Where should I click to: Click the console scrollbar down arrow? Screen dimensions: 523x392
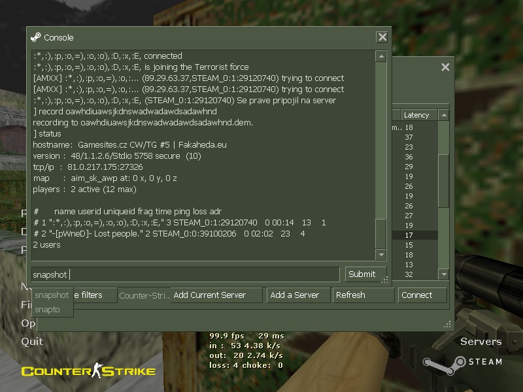[x=381, y=255]
